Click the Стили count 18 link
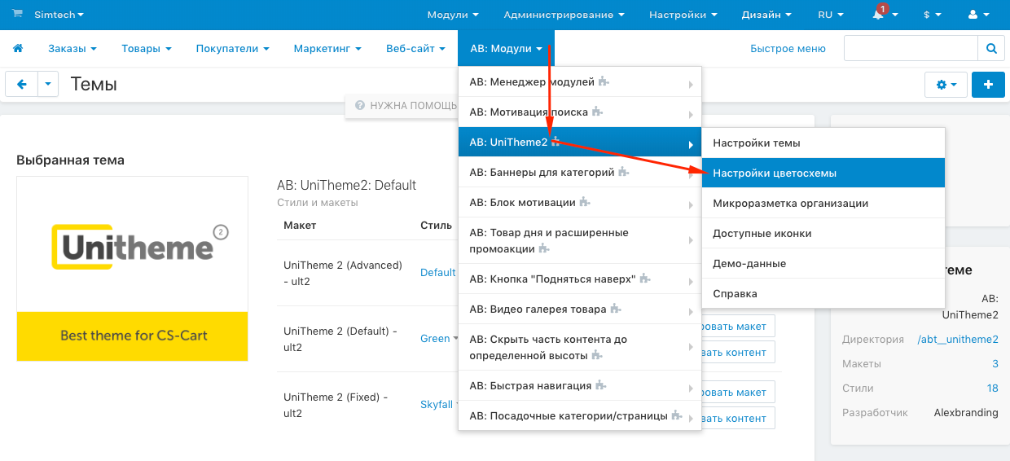The image size is (1010, 461). (992, 389)
